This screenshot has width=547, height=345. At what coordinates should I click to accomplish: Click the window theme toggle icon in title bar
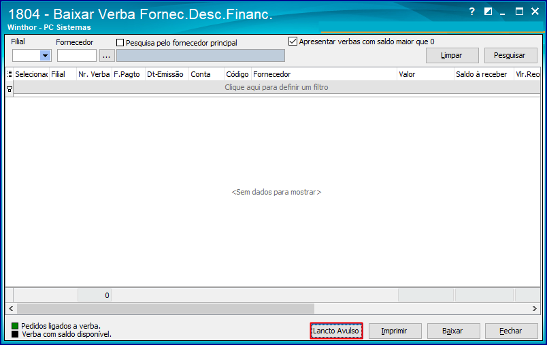click(x=488, y=12)
